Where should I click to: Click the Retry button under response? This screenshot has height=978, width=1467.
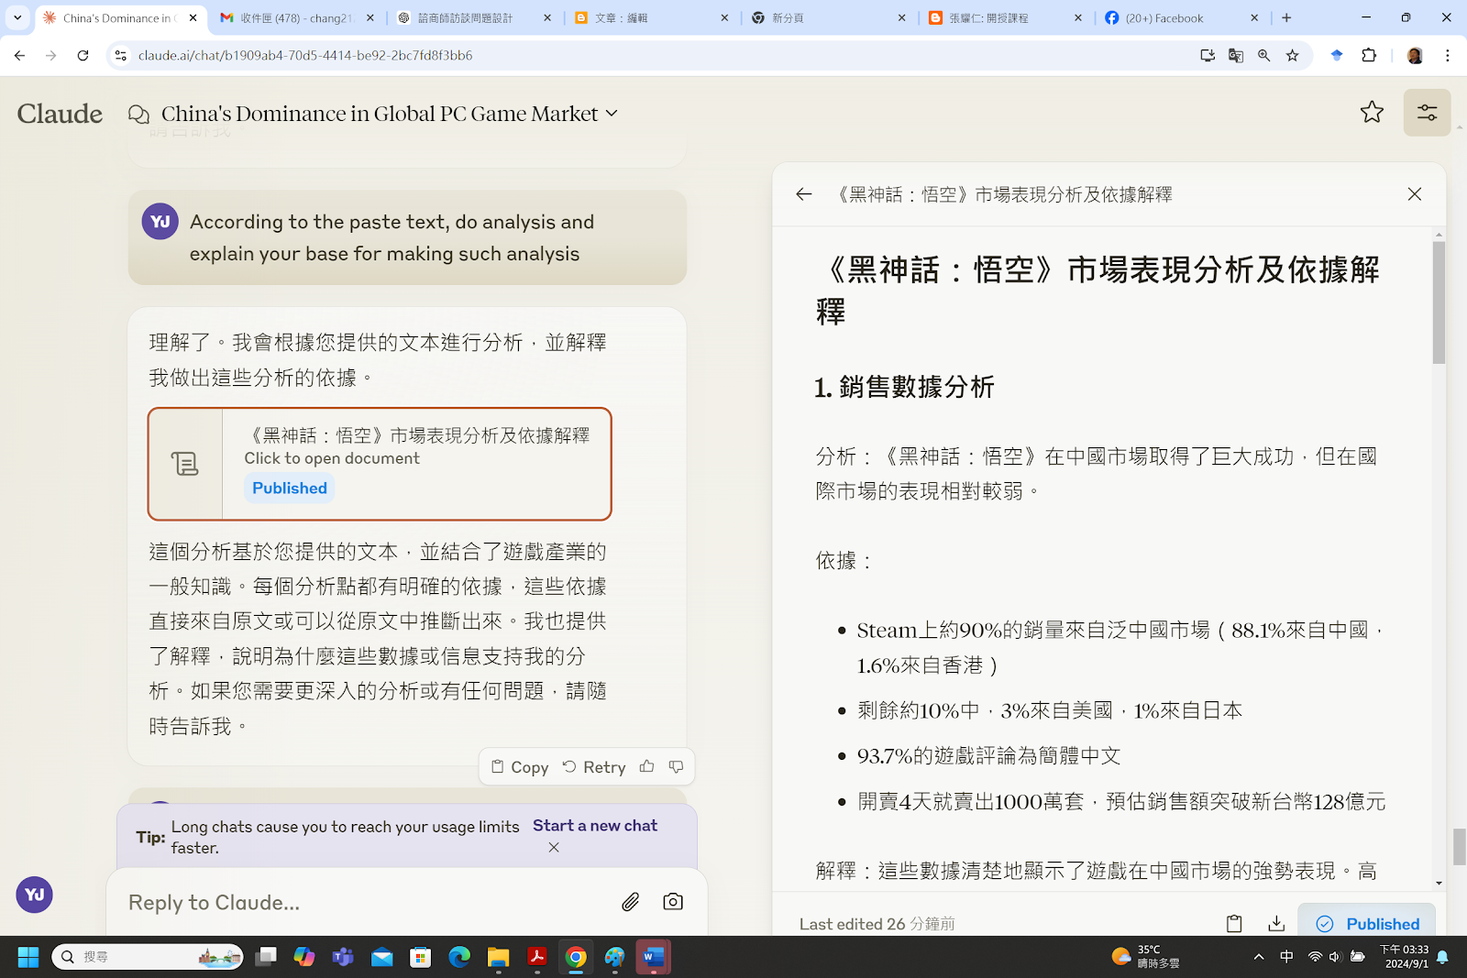(x=594, y=767)
